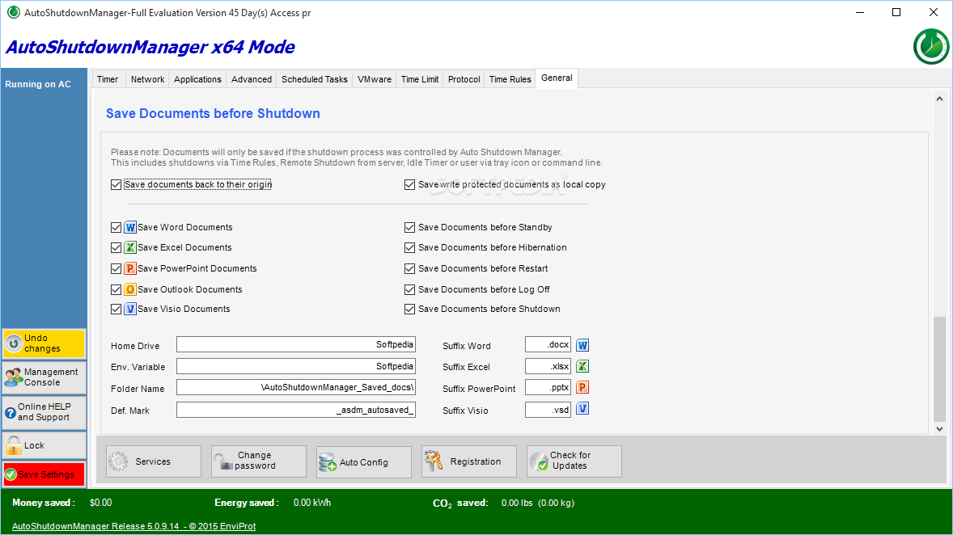This screenshot has height=535, width=953.
Task: Switch to the Time Limit tab
Action: [419, 79]
